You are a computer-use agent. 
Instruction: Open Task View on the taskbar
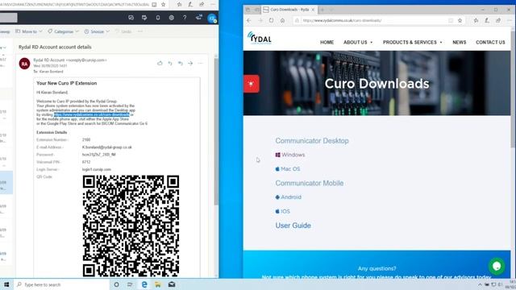click(130, 284)
